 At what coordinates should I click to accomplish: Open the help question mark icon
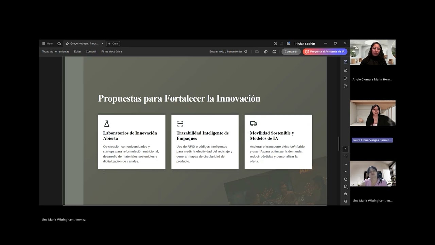[x=275, y=44]
